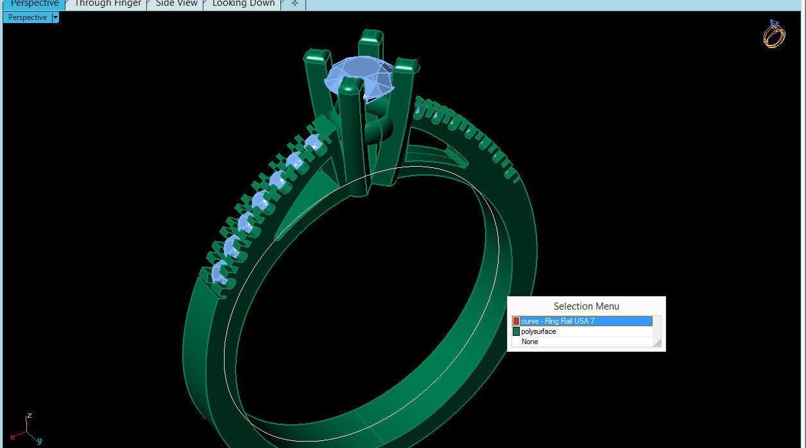Open the Looking Down view tab

click(243, 4)
